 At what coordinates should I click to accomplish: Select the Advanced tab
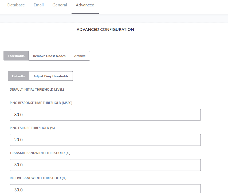[85, 5]
